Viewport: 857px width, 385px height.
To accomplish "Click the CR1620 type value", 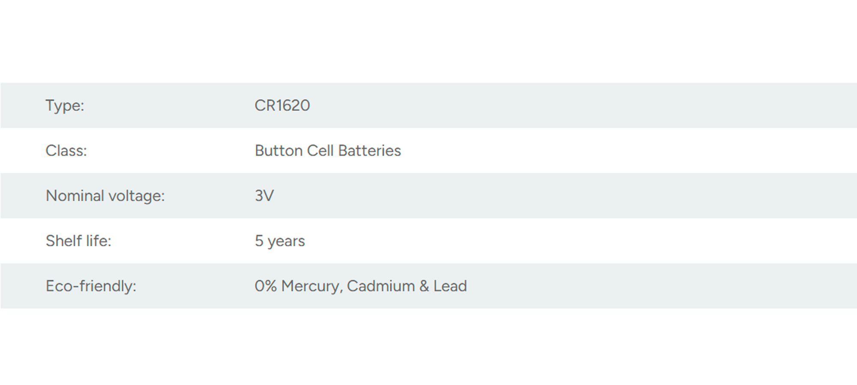I will [x=282, y=106].
